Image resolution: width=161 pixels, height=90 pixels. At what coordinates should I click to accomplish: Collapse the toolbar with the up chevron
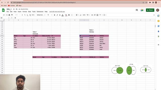[x=154, y=15]
